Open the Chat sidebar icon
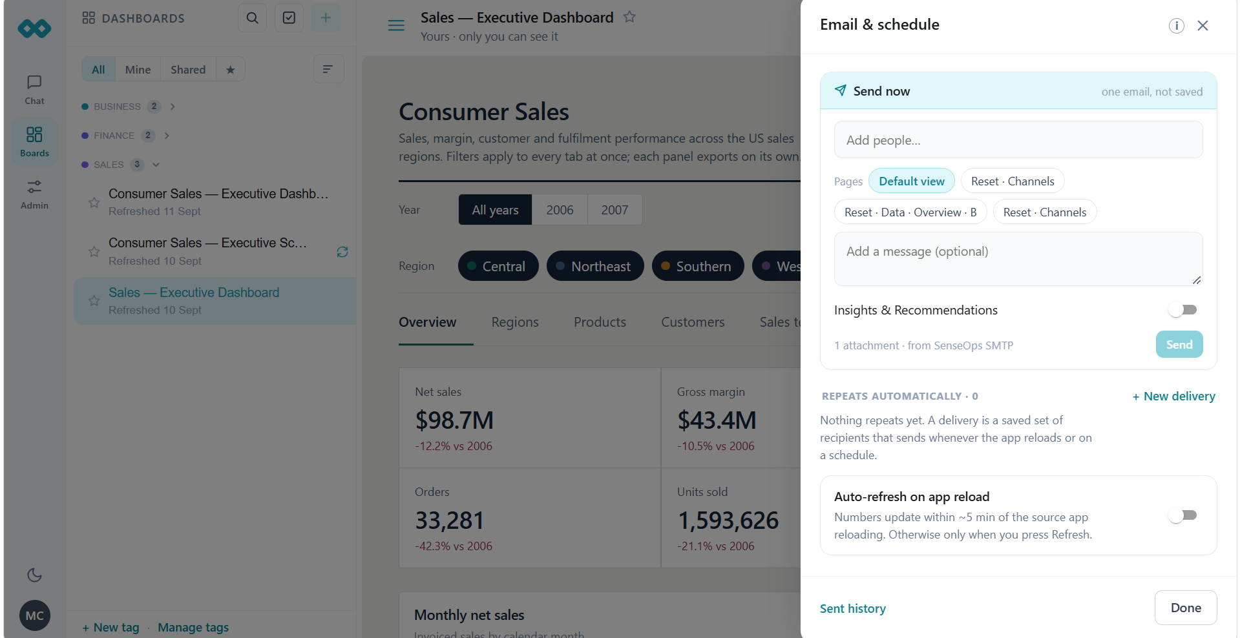The height and width of the screenshot is (638, 1240). tap(34, 90)
